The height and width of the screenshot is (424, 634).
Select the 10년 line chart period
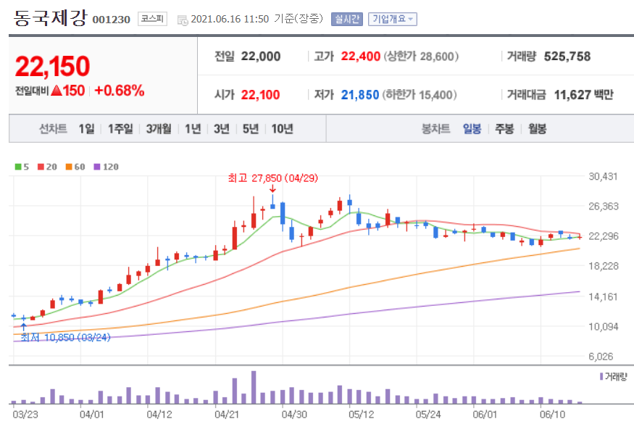click(283, 129)
